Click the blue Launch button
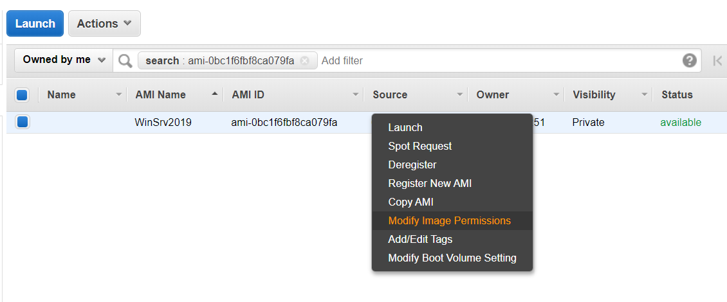The width and height of the screenshot is (727, 302). [x=35, y=24]
